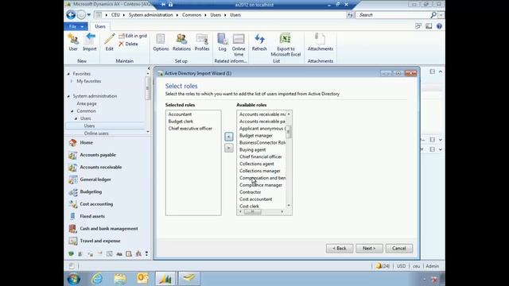Select Budget clerk in Selected roles
Image resolution: width=509 pixels, height=286 pixels.
(x=181, y=122)
